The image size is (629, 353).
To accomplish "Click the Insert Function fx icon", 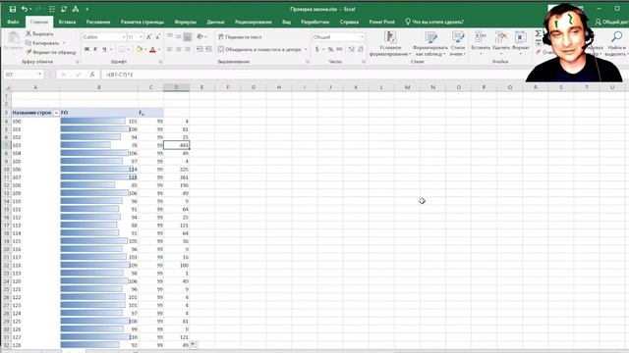I will (x=92, y=75).
